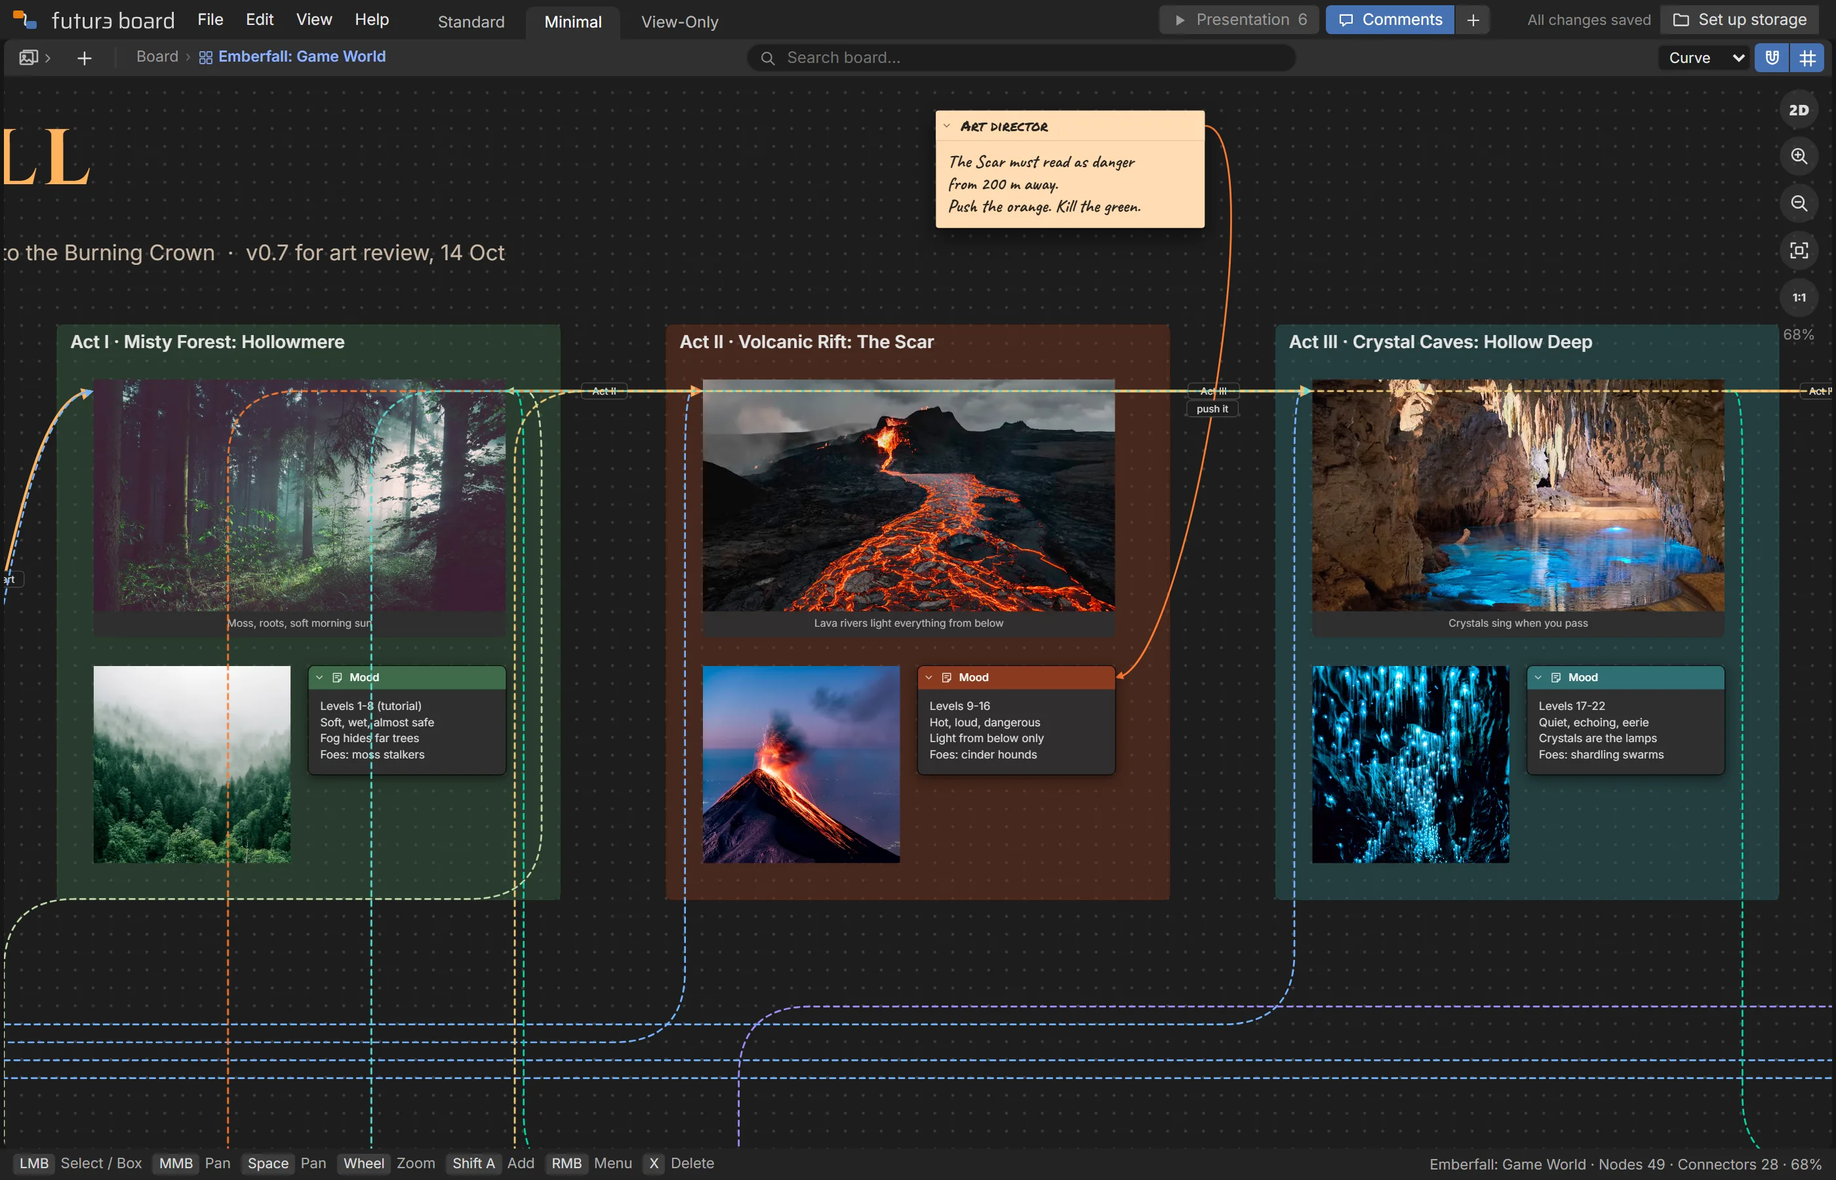
Task: Switch to the Standard mode tab
Action: 471,22
